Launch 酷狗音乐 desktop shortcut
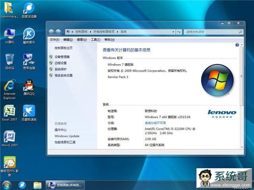254x190 pixels. click(29, 36)
